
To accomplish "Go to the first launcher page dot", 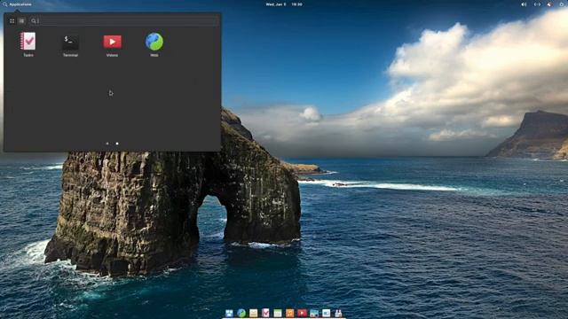I will click(x=107, y=144).
